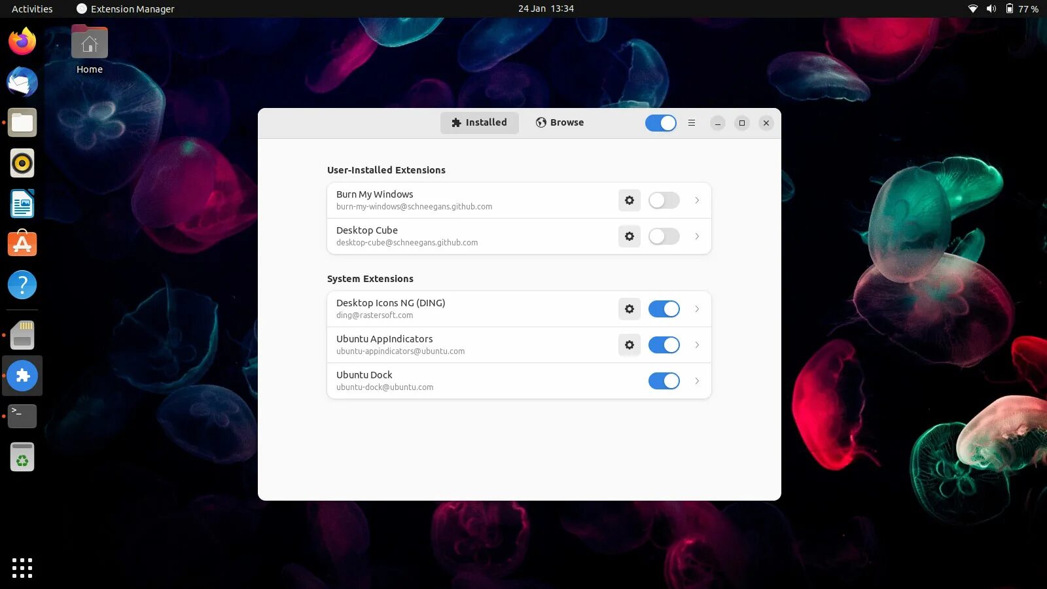Click the volume speaker icon

click(991, 9)
